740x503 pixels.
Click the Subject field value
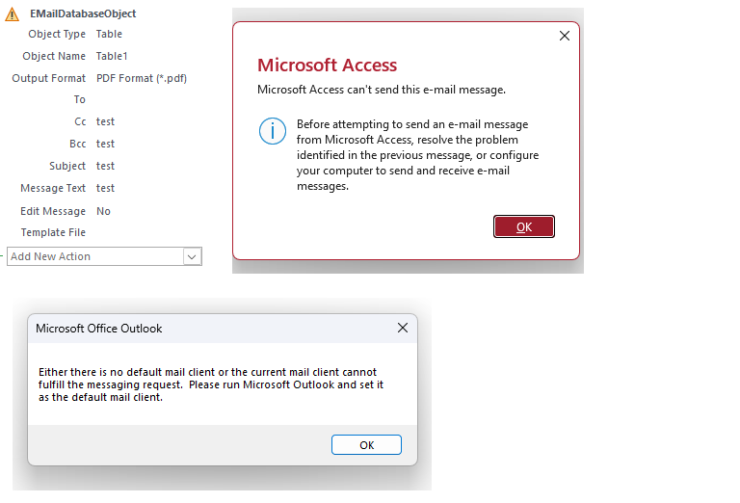pos(105,166)
